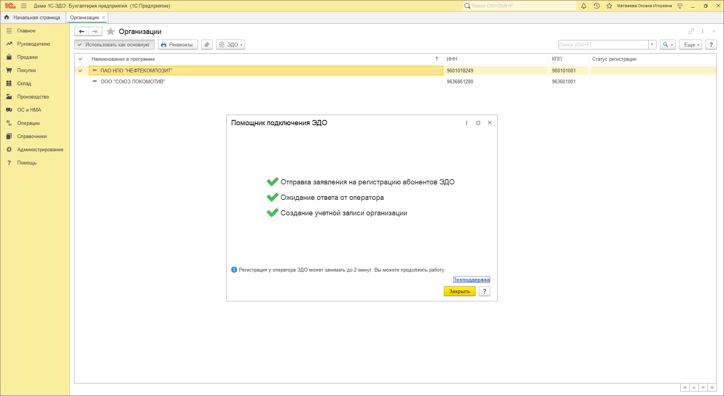Click the favorites star in title bar

pos(609,6)
